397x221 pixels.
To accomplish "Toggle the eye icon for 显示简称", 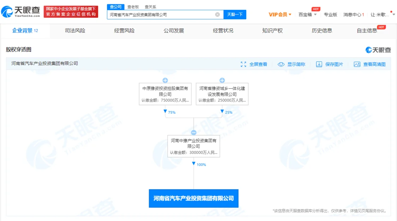I will point(281,64).
